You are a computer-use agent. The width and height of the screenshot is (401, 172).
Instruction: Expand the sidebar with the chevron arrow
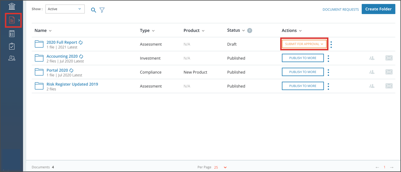pyautogui.click(x=19, y=20)
